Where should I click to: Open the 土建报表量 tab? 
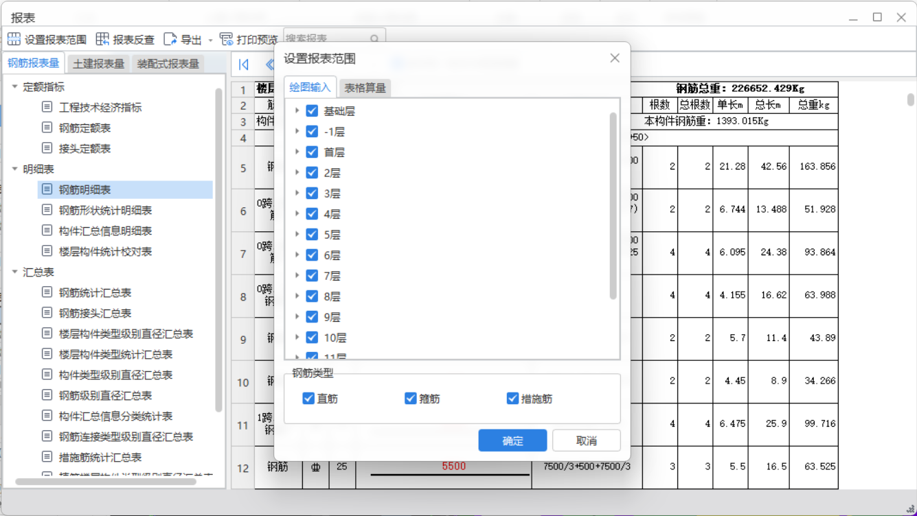pos(98,64)
